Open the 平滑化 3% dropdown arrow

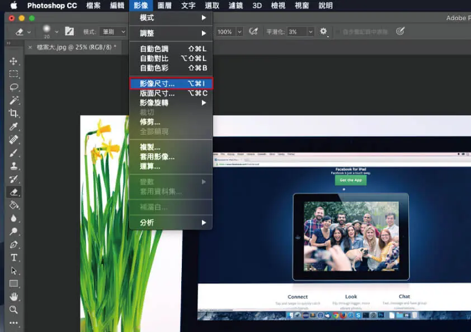click(x=310, y=32)
